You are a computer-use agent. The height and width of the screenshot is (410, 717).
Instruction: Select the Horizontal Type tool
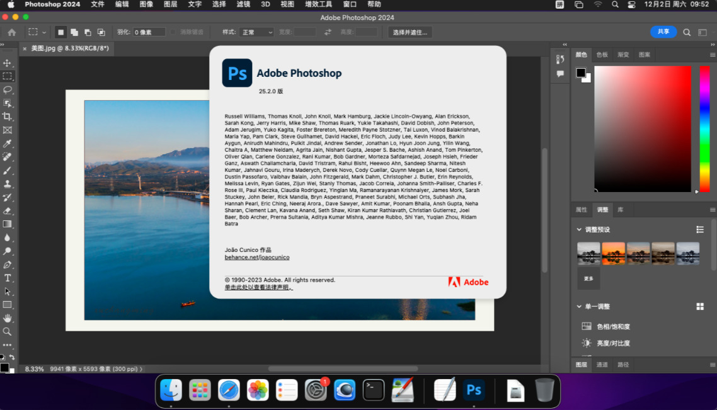[8, 278]
